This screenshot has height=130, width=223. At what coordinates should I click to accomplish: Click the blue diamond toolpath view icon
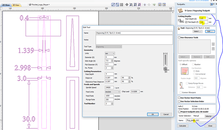[x=145, y=5]
